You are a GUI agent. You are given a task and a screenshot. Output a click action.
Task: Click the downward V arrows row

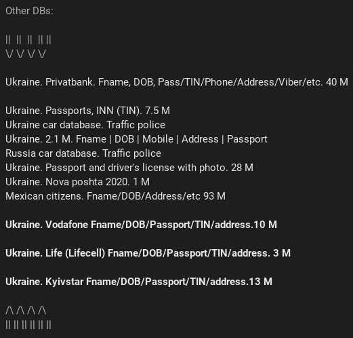click(x=26, y=54)
